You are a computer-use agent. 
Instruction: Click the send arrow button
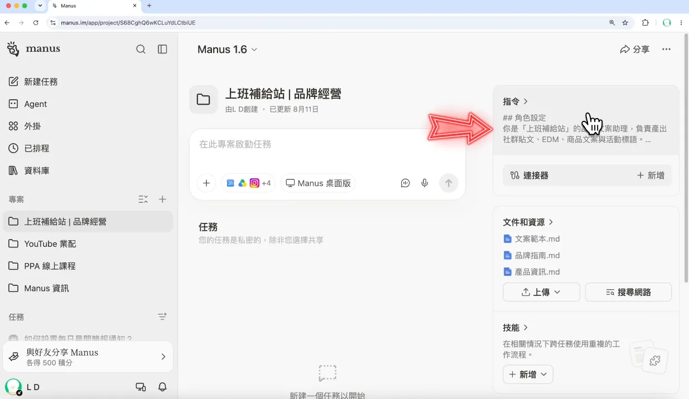(449, 183)
